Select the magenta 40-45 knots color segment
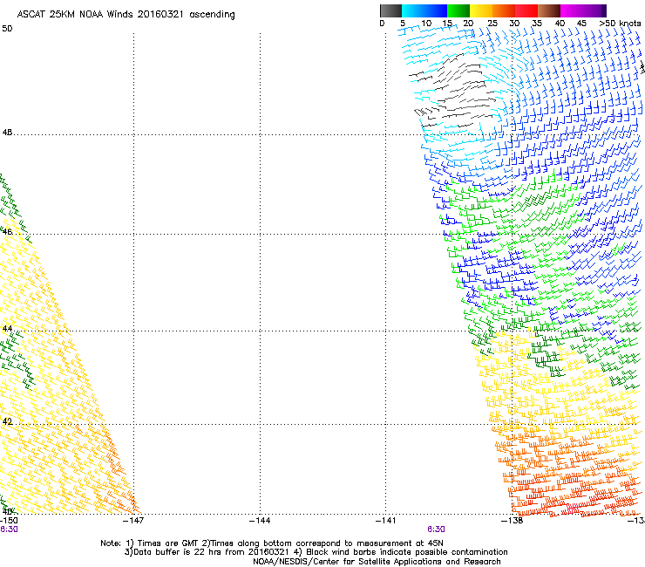Viewport: 645px width, 567px height. (x=572, y=10)
